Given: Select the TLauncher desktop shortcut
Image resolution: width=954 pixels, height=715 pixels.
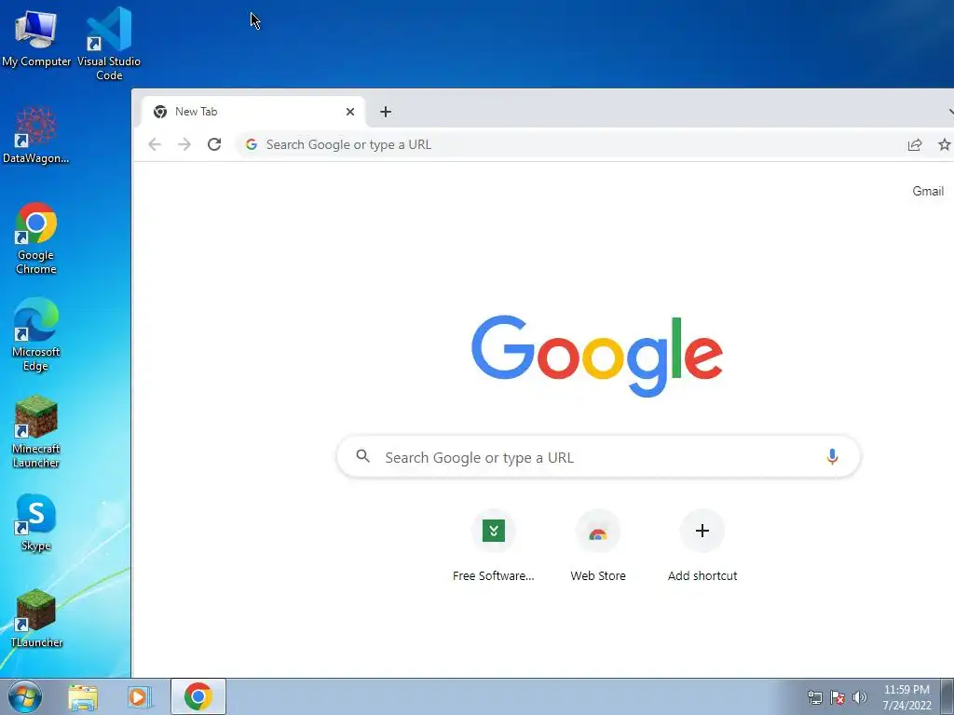Looking at the screenshot, I should (x=36, y=618).
